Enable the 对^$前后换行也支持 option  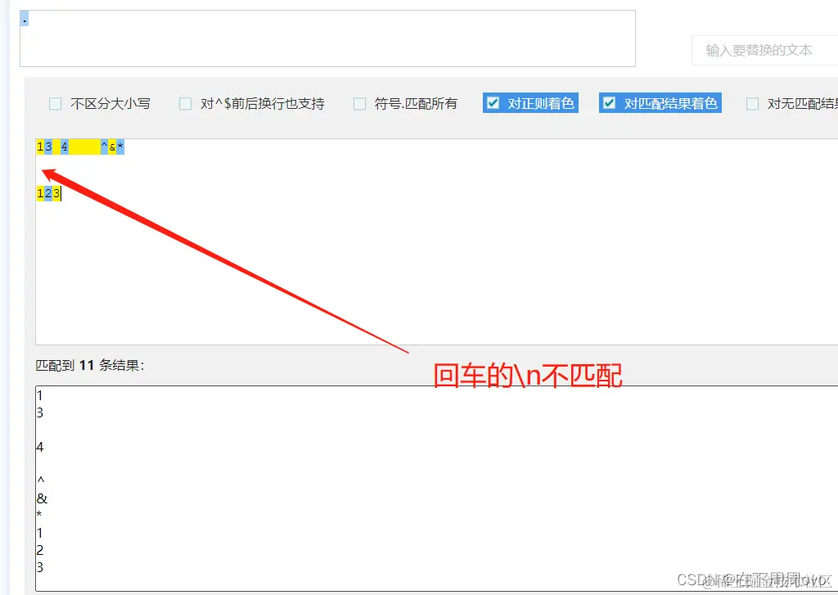click(185, 103)
